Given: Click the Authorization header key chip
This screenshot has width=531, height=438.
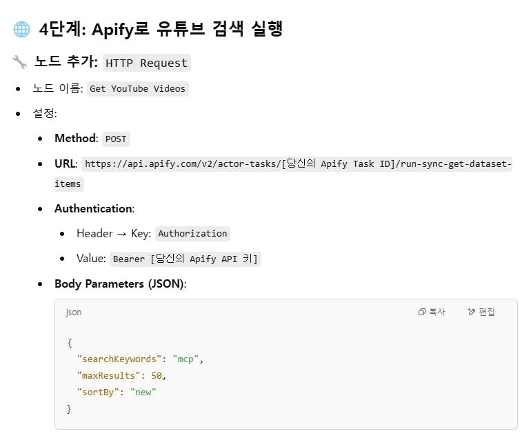Looking at the screenshot, I should 192,234.
